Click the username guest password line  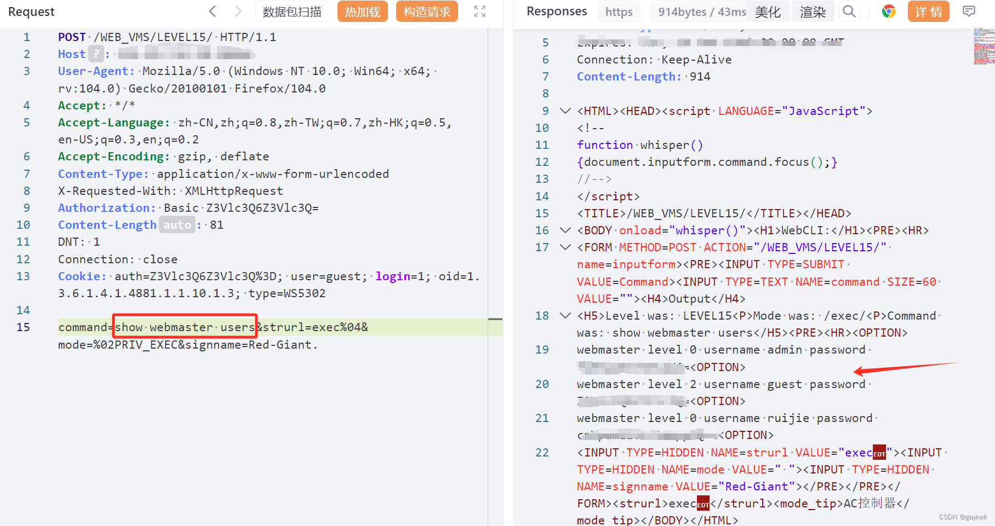721,384
